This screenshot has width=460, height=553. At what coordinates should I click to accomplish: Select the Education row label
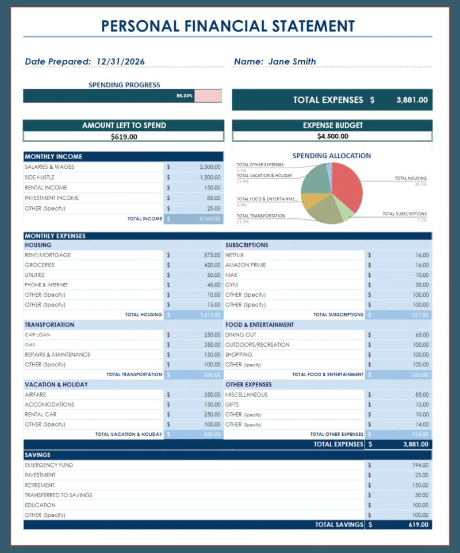(40, 505)
